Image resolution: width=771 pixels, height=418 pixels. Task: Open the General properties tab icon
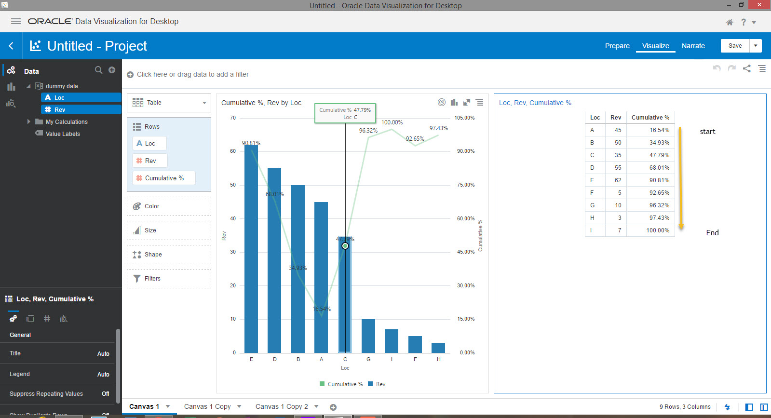(x=14, y=318)
